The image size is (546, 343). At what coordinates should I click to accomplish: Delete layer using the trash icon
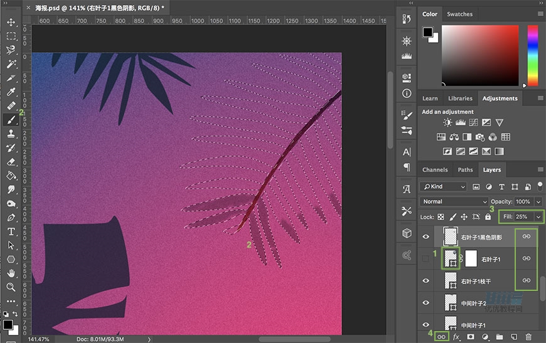[x=528, y=337]
